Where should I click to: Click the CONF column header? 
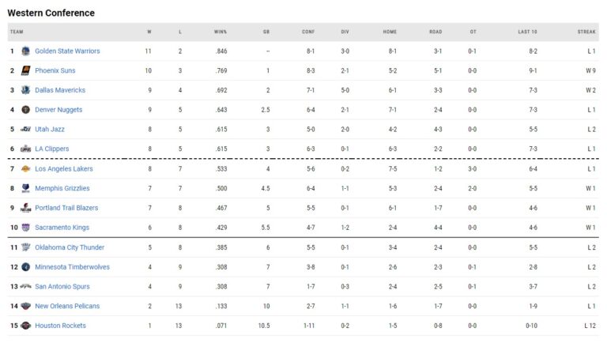pyautogui.click(x=308, y=32)
